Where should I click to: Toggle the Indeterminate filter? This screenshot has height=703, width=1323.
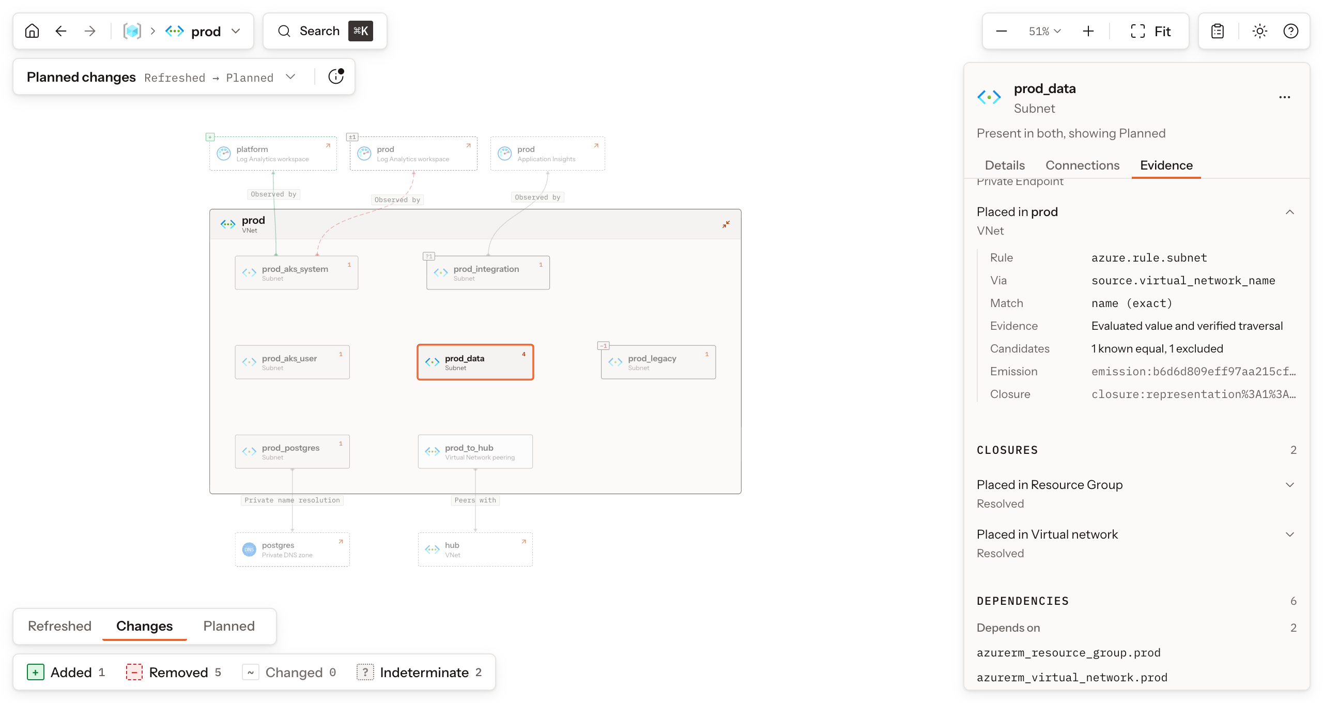pyautogui.click(x=420, y=672)
